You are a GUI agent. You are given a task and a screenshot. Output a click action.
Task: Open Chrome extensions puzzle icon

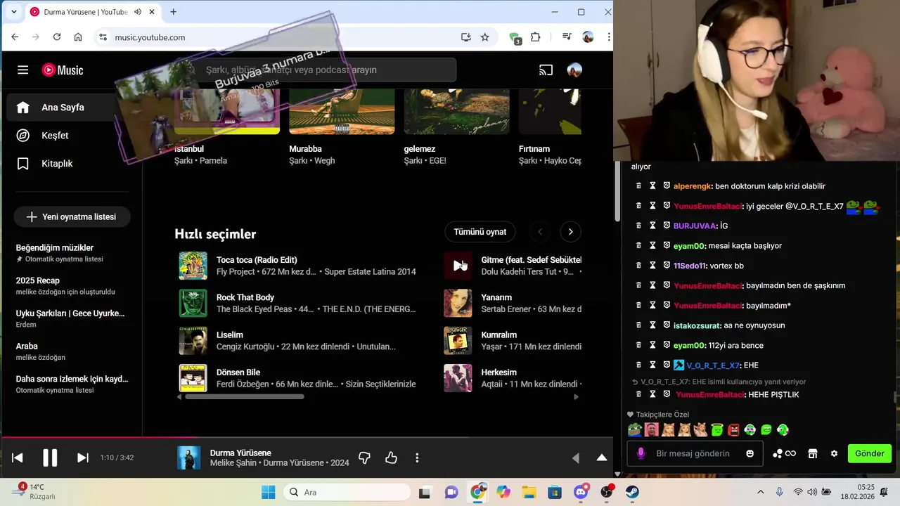535,37
